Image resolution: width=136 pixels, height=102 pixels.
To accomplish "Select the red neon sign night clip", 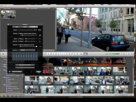I will 48,71.
